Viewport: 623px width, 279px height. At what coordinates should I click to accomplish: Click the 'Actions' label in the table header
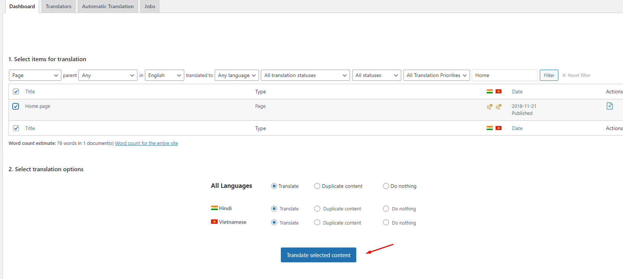(x=614, y=92)
